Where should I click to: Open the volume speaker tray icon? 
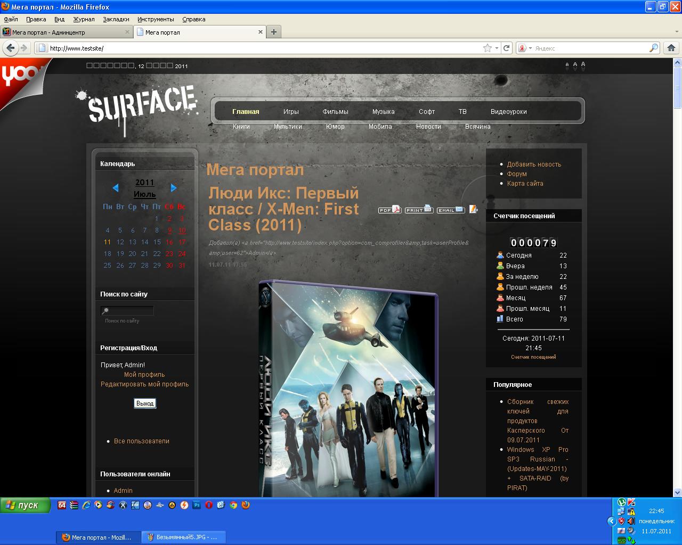tap(631, 521)
